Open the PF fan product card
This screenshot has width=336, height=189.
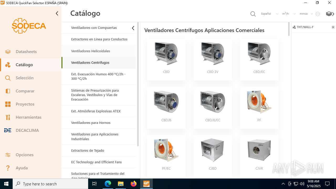(259, 108)
